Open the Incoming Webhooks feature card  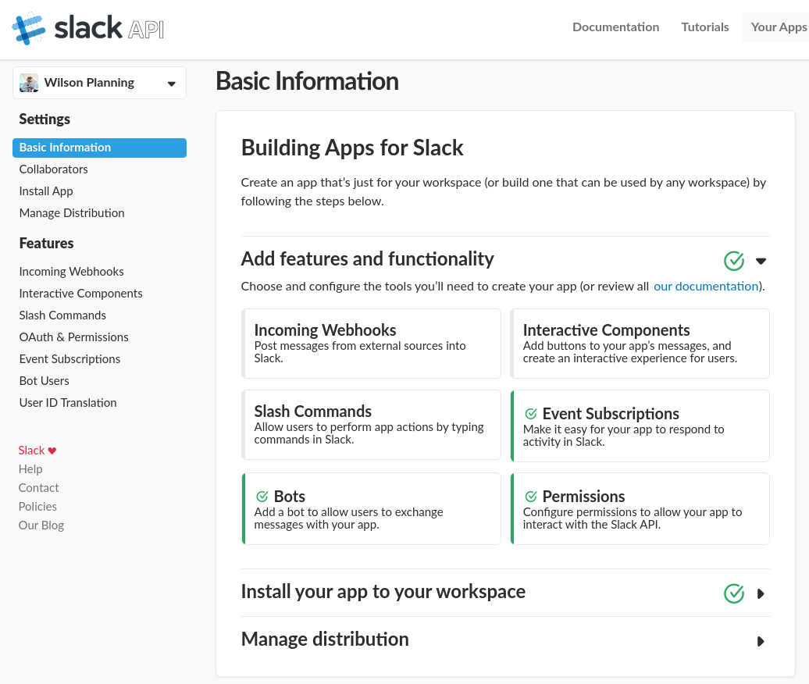tap(372, 343)
